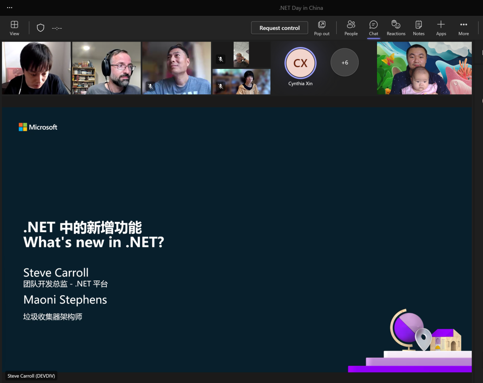Click the muted mic icon on yellow-hoodie video
The height and width of the screenshot is (383, 483).
pos(220,86)
